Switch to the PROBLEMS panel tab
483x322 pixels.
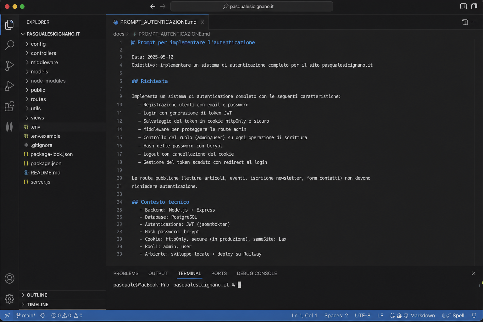coord(126,273)
